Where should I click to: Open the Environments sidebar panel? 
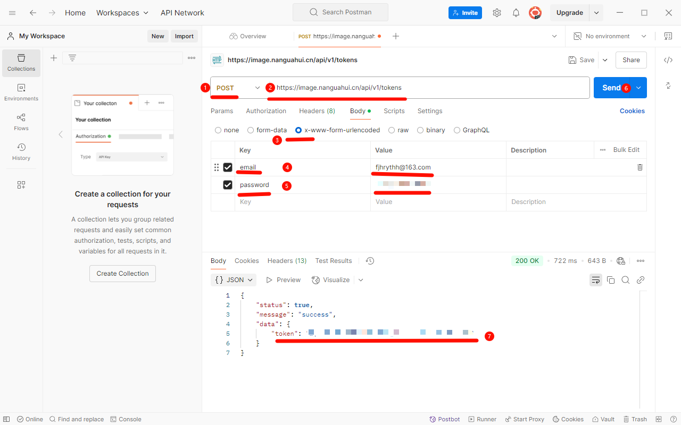(21, 92)
